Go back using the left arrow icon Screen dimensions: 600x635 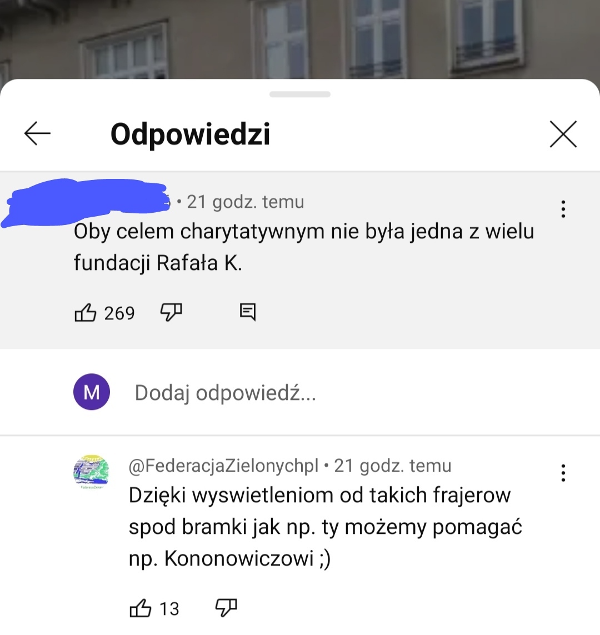point(37,133)
